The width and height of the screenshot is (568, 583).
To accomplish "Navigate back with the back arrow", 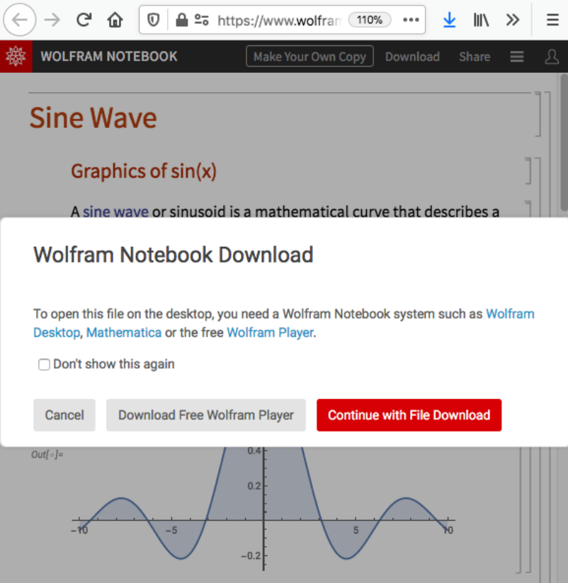I will pos(19,19).
